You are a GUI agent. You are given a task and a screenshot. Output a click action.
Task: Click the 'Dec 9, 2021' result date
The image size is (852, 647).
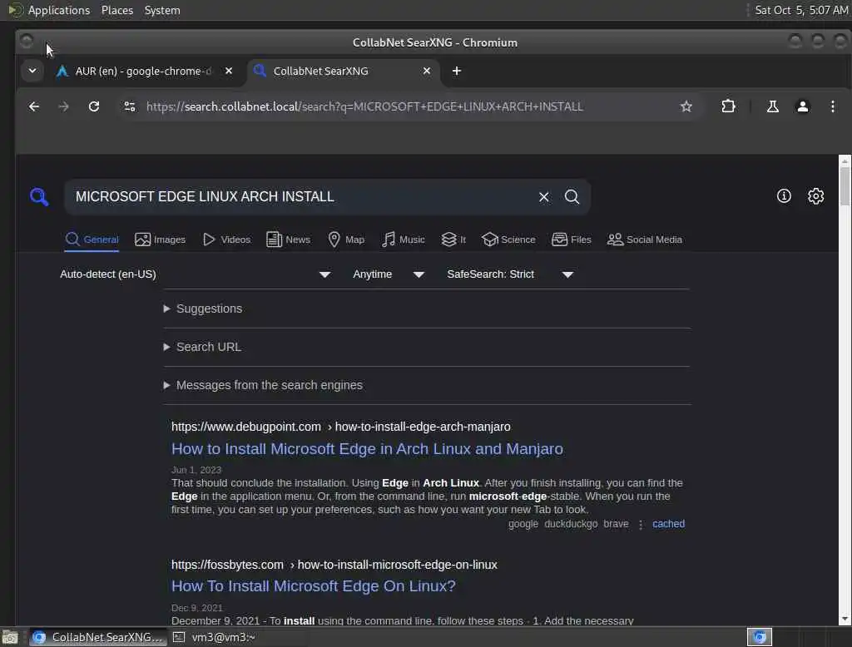[x=196, y=608]
